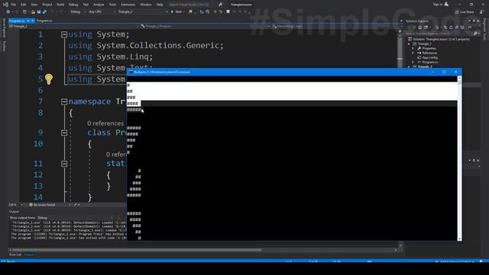Click the Start debugging button
Image resolution: width=489 pixels, height=275 pixels.
[176, 12]
